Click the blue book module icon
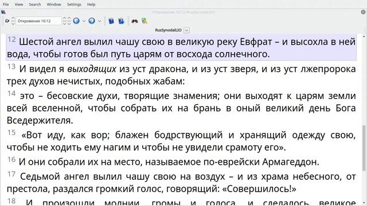The image size is (367, 206). [111, 21]
